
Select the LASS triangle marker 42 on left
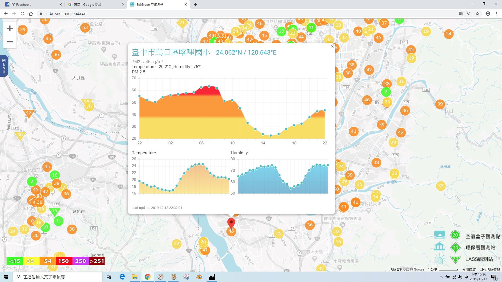click(29, 114)
